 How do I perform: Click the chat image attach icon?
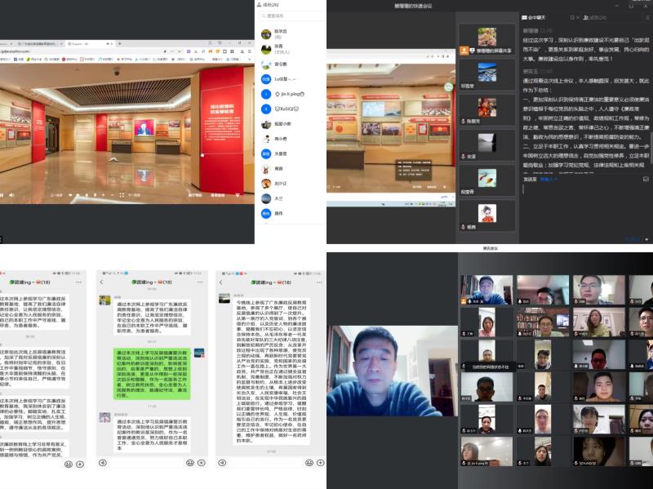[x=646, y=179]
